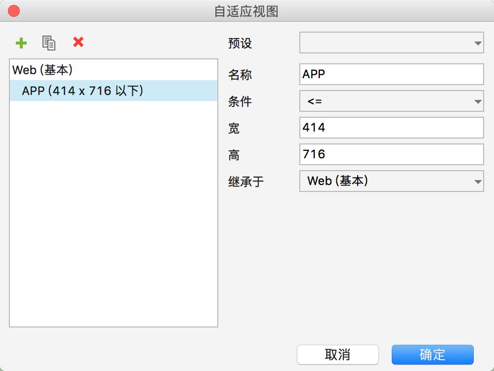The image size is (494, 371).
Task: Open the 预设 preset dropdown
Action: [x=391, y=44]
